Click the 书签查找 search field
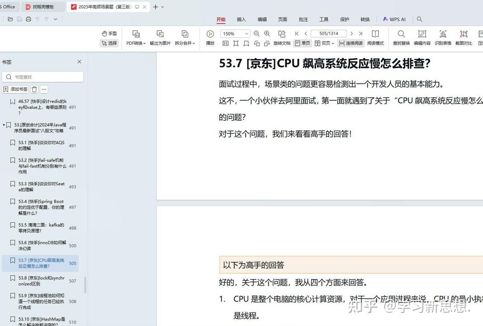Viewport: 483px width, 326px height. pos(43,77)
